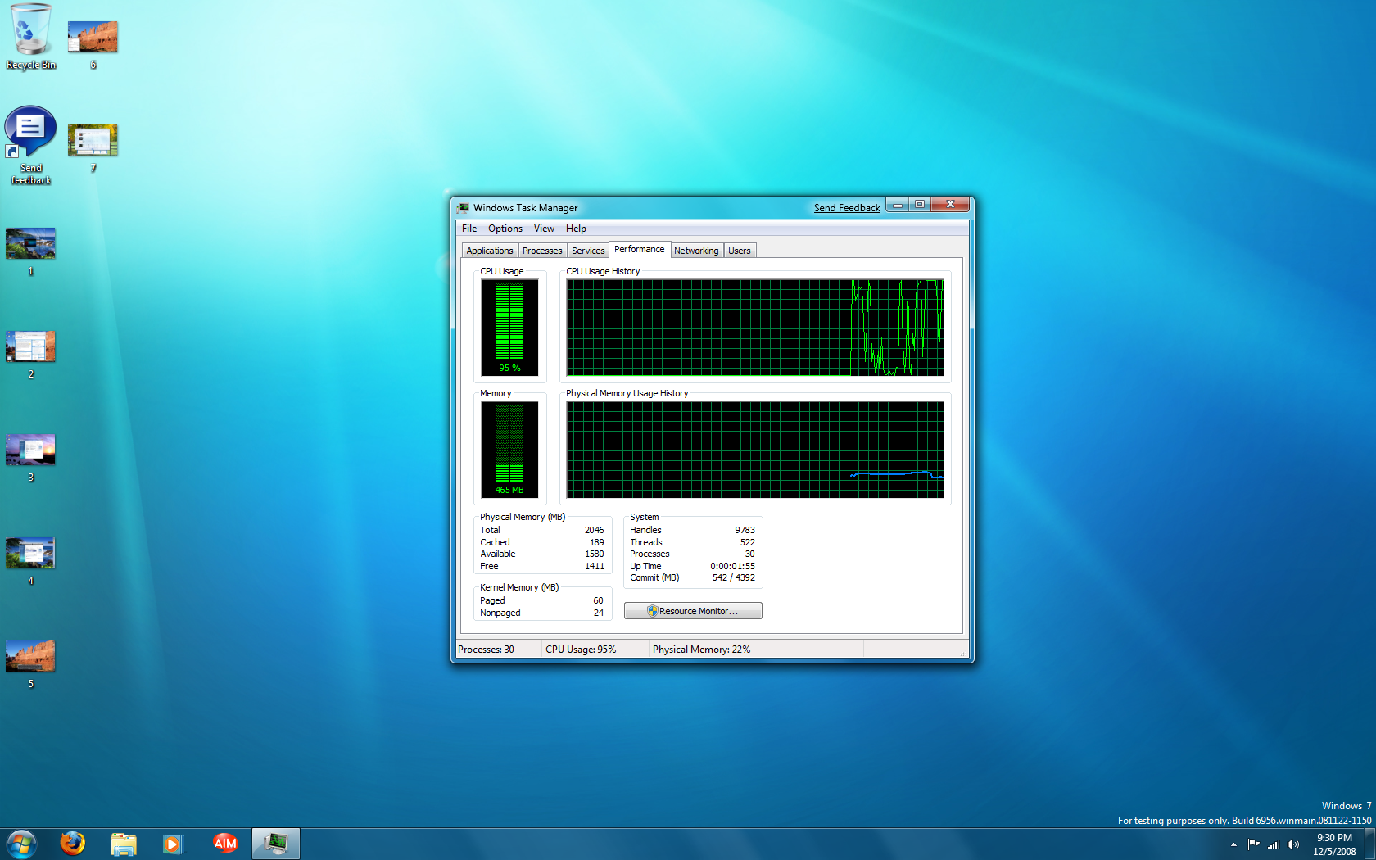Screen dimensions: 1376x860
Task: Click the volume speaker tray icon
Action: pyautogui.click(x=1293, y=844)
